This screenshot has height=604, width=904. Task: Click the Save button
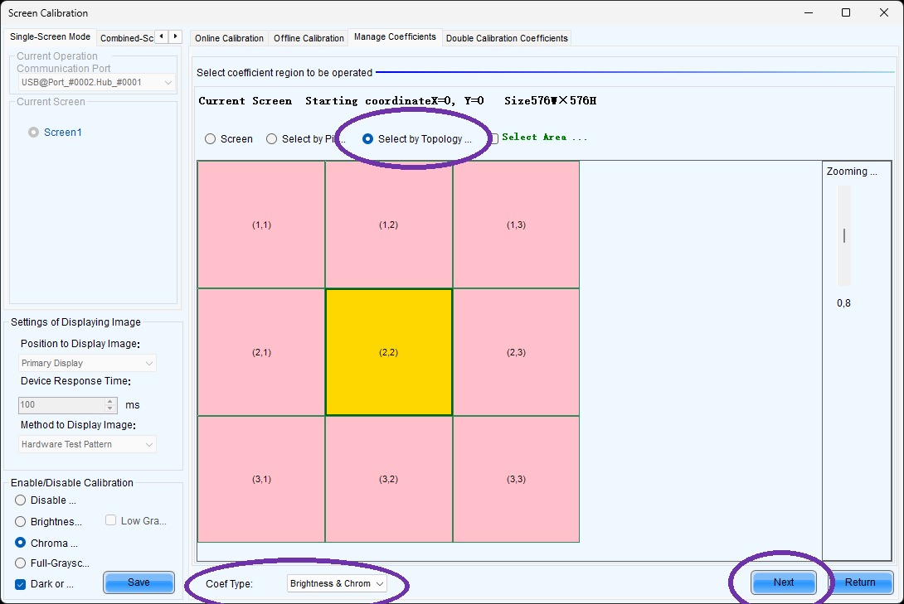click(x=139, y=582)
